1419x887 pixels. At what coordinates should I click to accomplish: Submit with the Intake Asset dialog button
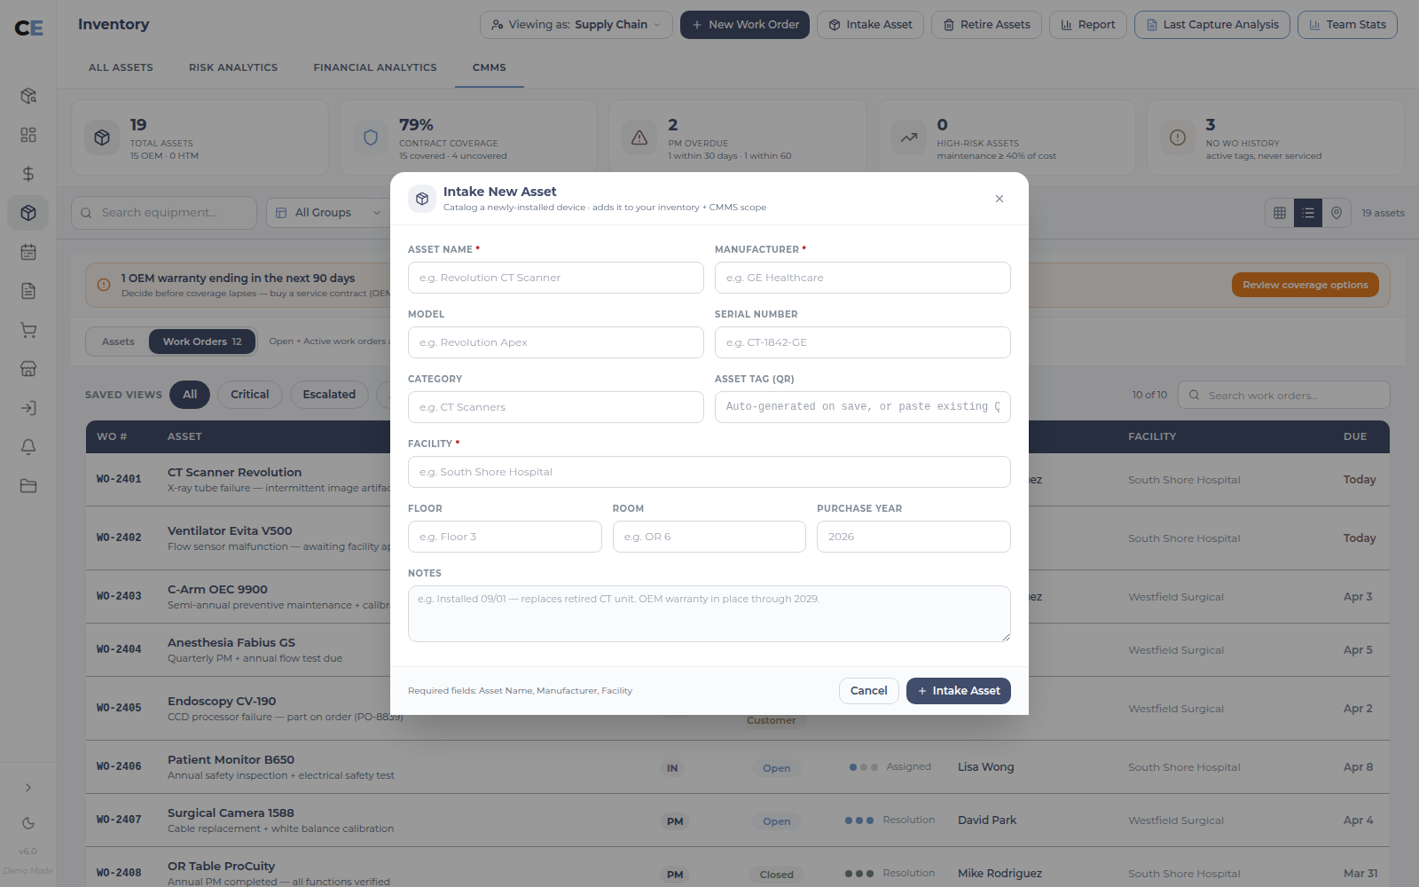click(959, 691)
